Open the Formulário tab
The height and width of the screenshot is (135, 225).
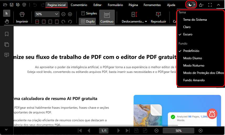pos(115,5)
